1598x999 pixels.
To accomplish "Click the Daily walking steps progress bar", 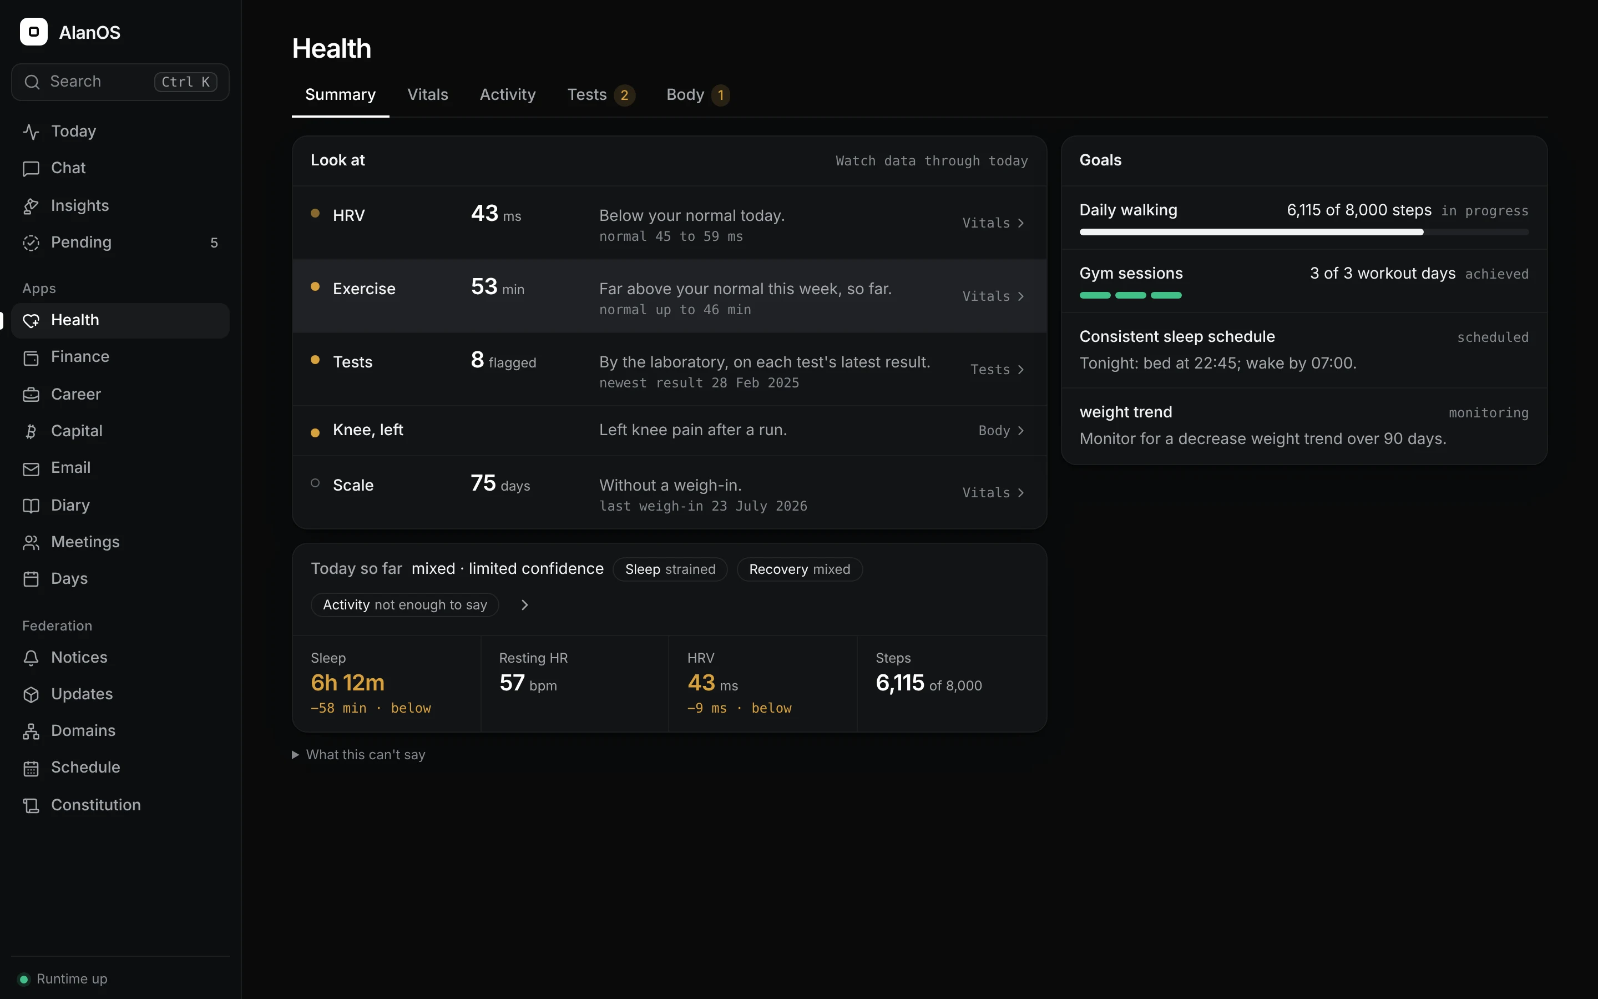I will click(x=1303, y=232).
